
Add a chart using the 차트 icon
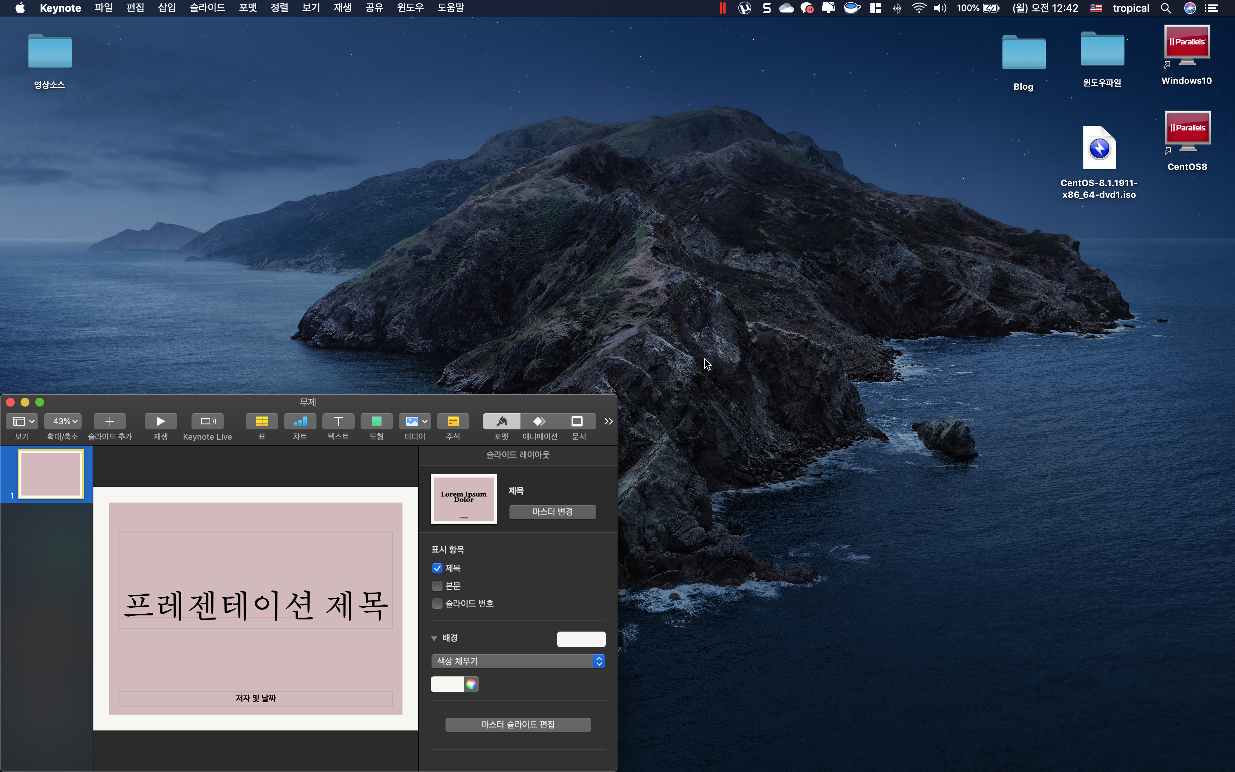(300, 421)
